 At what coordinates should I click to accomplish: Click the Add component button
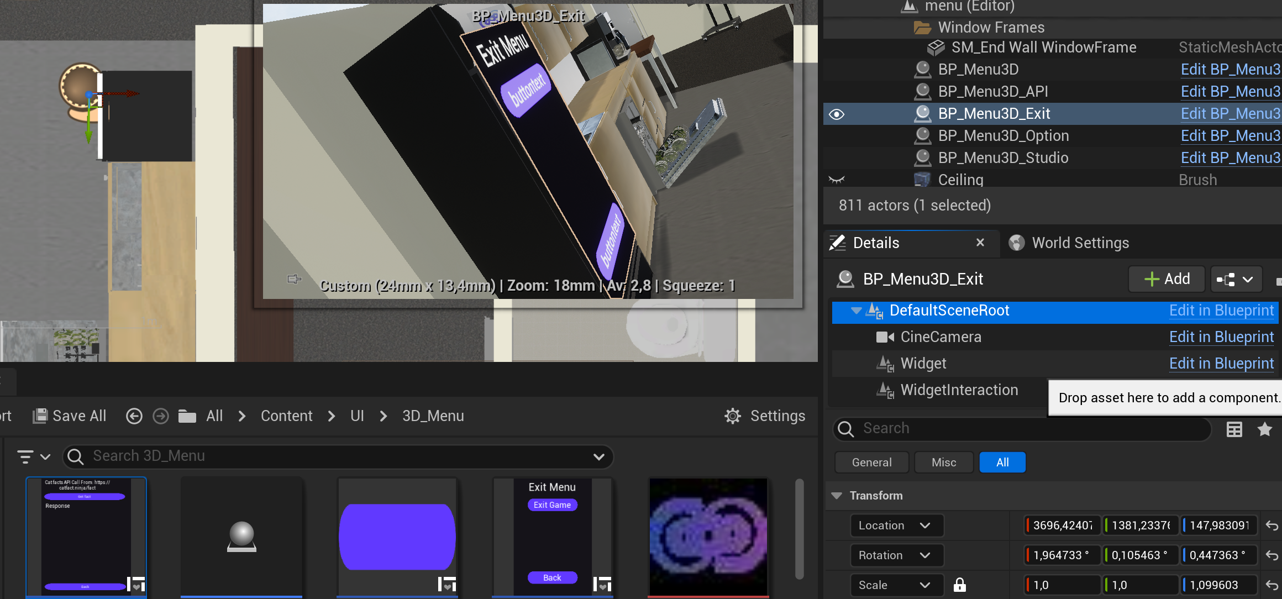[1167, 279]
